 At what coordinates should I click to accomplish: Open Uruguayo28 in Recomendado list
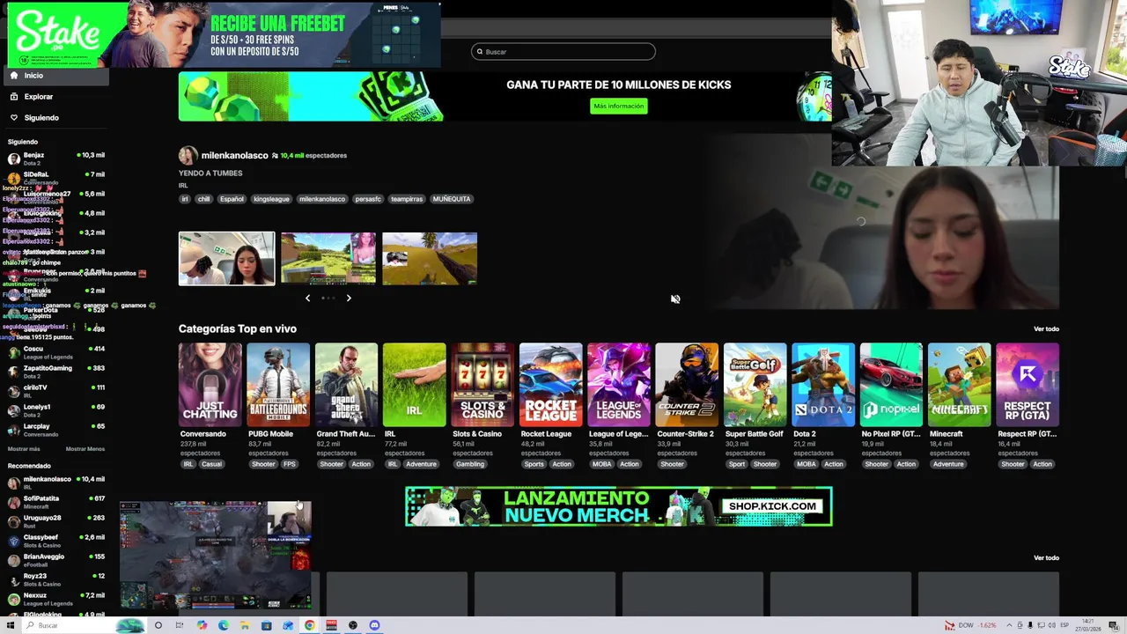(55, 521)
